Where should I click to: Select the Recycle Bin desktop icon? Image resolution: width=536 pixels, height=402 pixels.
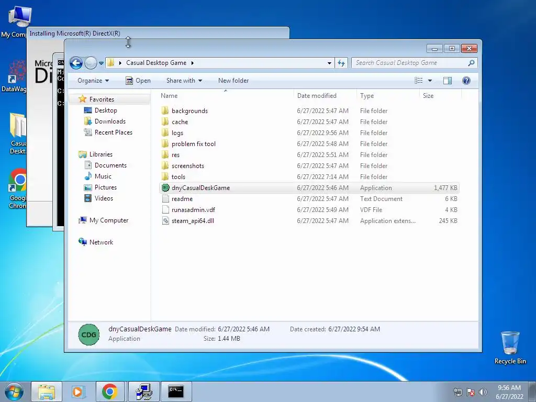tap(510, 348)
